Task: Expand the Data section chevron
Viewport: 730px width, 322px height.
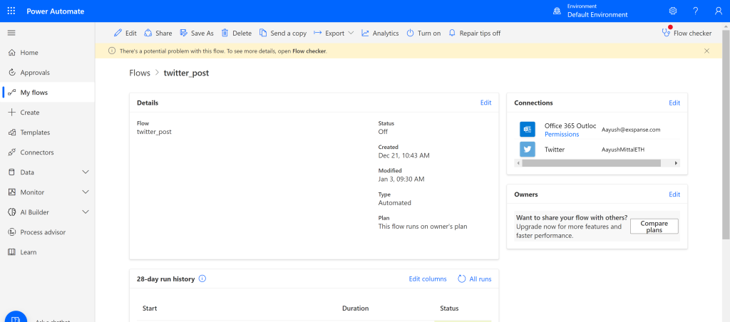Action: [x=86, y=172]
